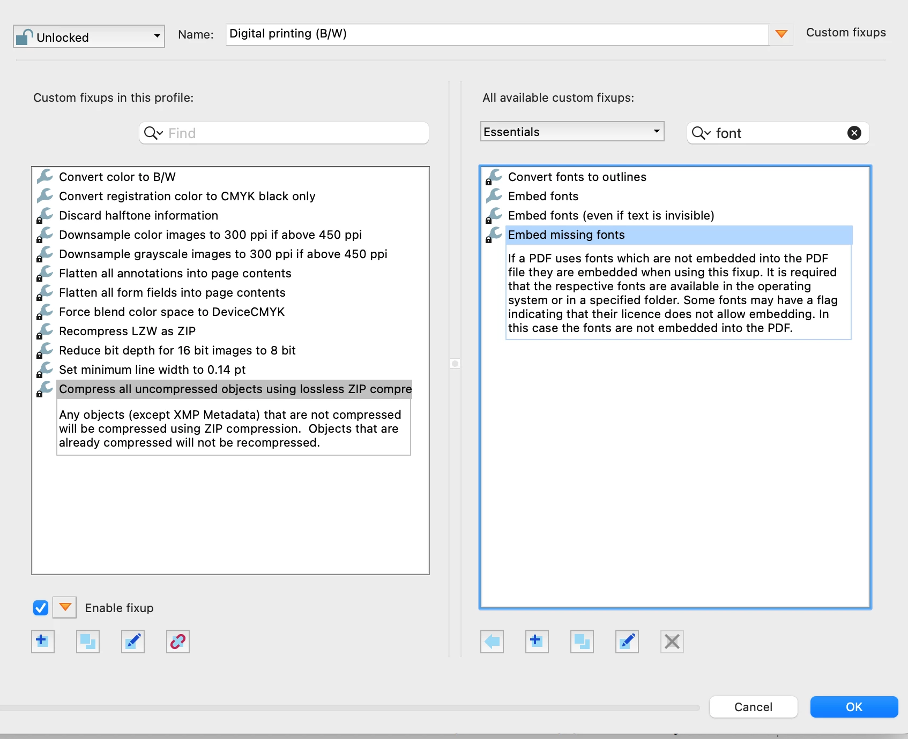This screenshot has height=739, width=908.
Task: Click the font search text field
Action: point(778,133)
